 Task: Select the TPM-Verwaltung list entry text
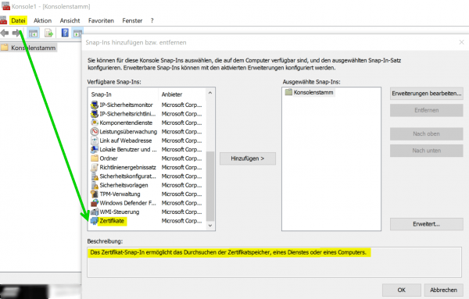tap(120, 194)
